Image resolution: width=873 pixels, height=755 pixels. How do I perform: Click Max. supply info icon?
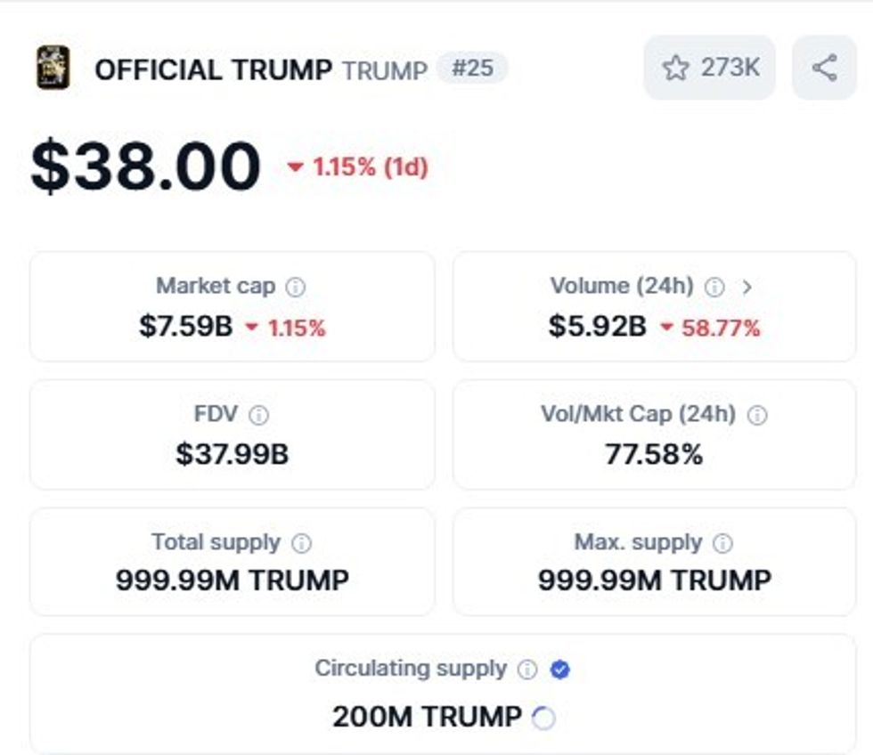[x=723, y=543]
